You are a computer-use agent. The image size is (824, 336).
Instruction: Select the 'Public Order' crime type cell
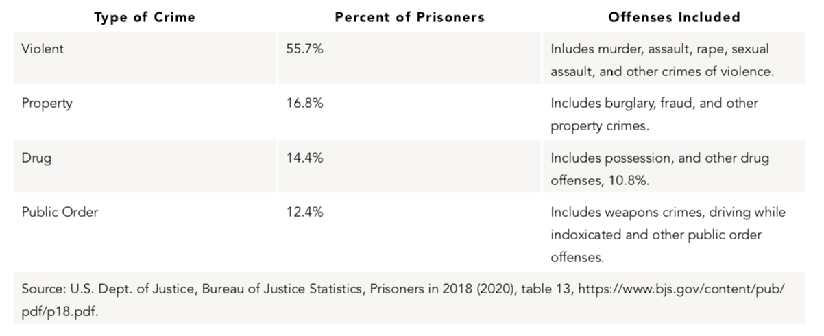coord(60,212)
